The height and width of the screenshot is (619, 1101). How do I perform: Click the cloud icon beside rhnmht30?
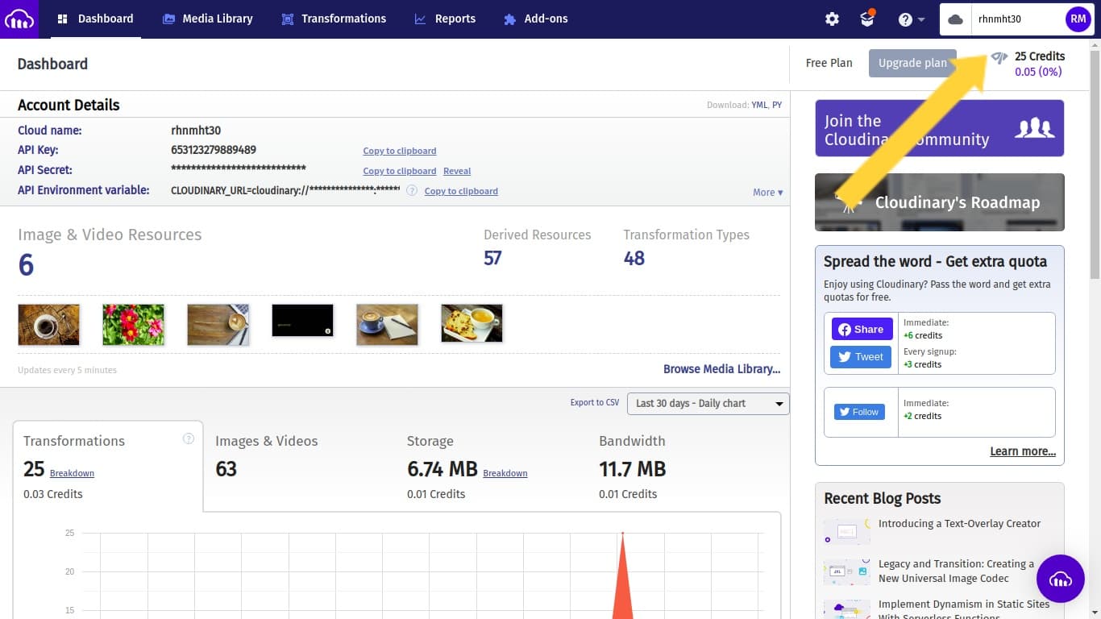tap(956, 19)
